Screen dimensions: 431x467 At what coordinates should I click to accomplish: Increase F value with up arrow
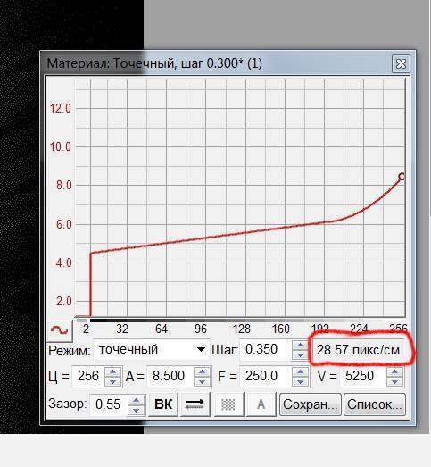point(301,372)
